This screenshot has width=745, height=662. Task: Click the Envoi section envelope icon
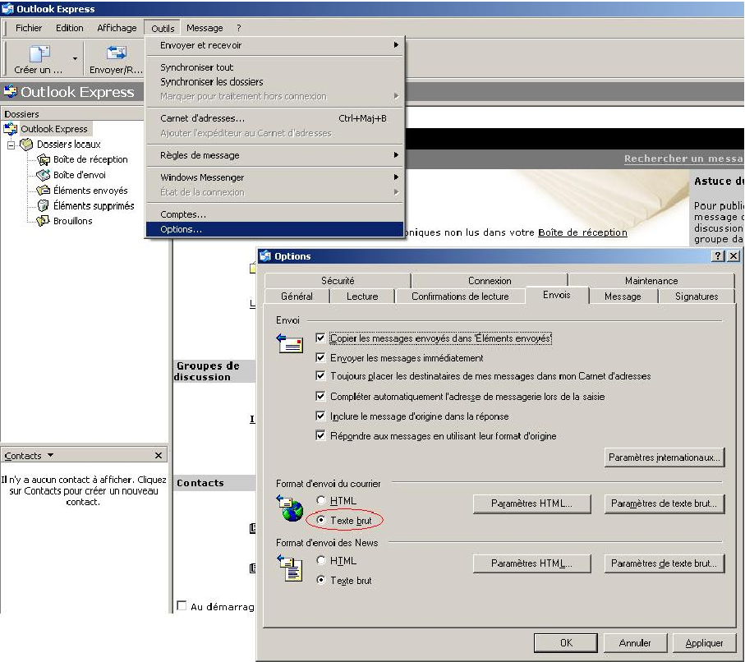coord(290,343)
